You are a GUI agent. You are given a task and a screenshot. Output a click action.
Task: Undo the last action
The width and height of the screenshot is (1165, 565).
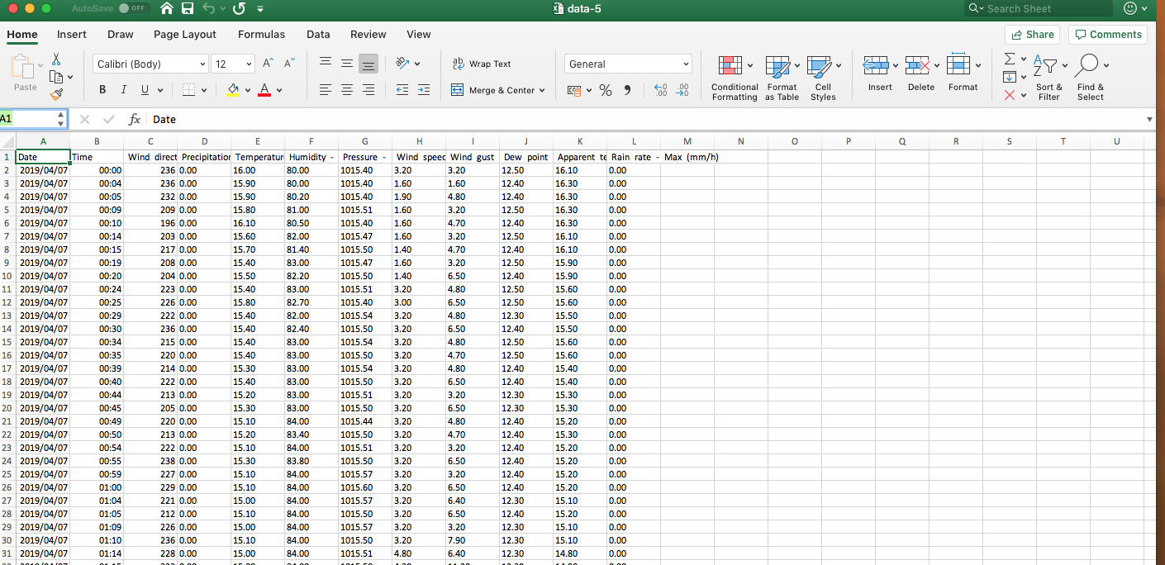209,8
